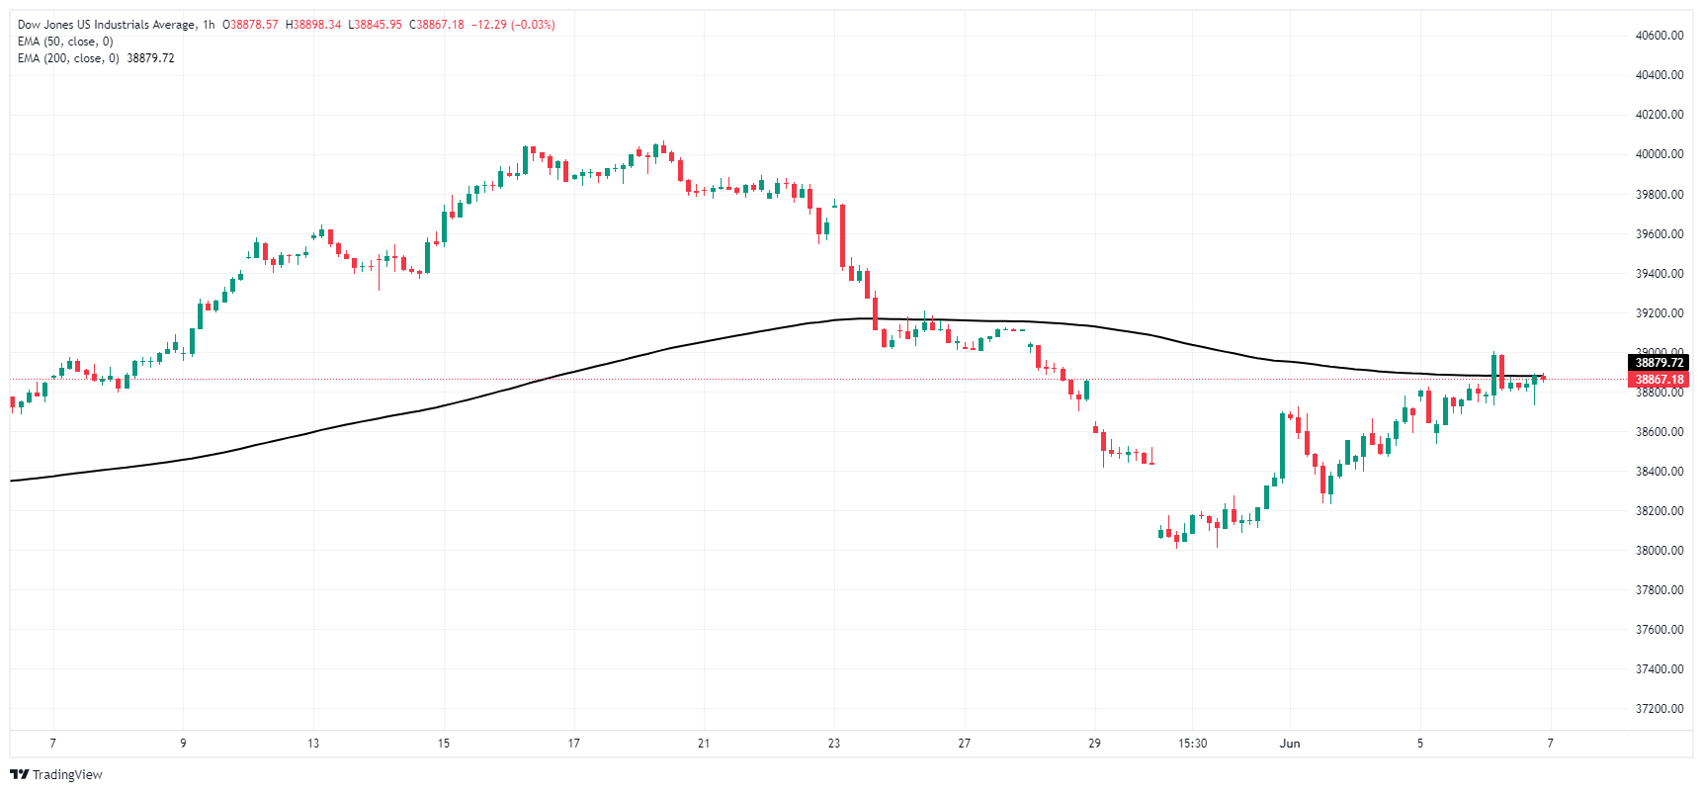Click the black 38879.72 EMA price tag
The image size is (1703, 792).
[x=1659, y=363]
